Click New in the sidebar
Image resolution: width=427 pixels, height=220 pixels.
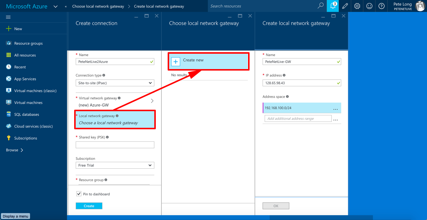pyautogui.click(x=18, y=29)
